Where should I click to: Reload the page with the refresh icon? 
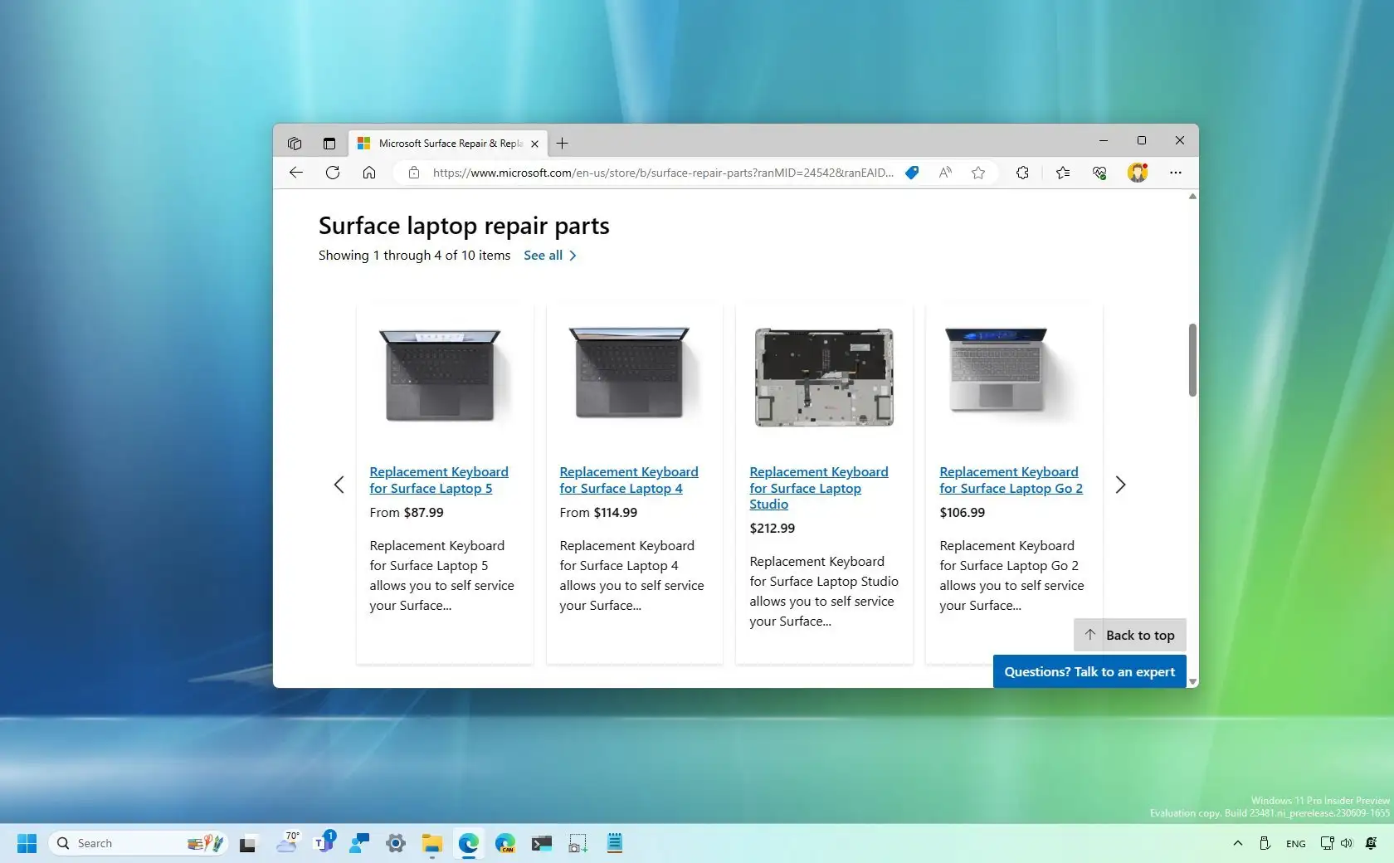pos(333,173)
